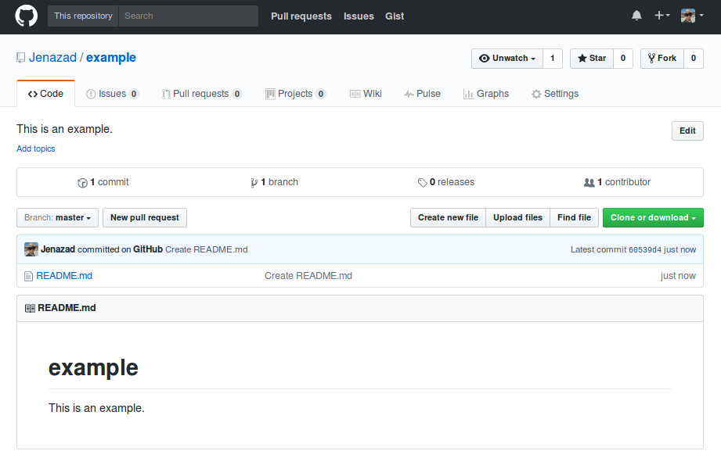Click Upload files
This screenshot has height=469, width=721.
click(517, 218)
